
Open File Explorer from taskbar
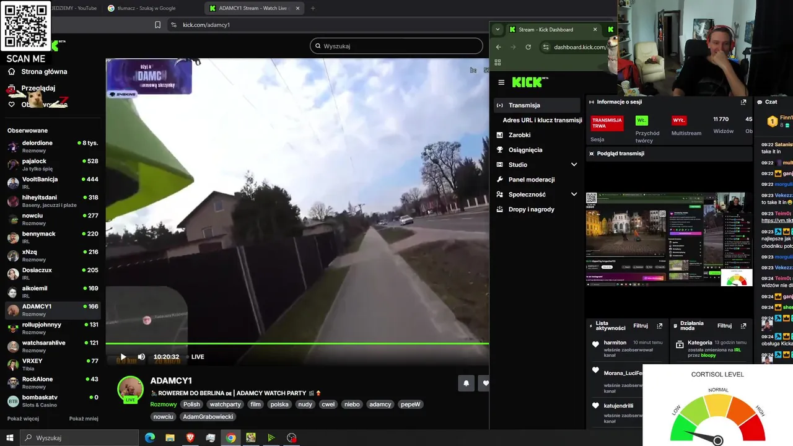coord(170,438)
